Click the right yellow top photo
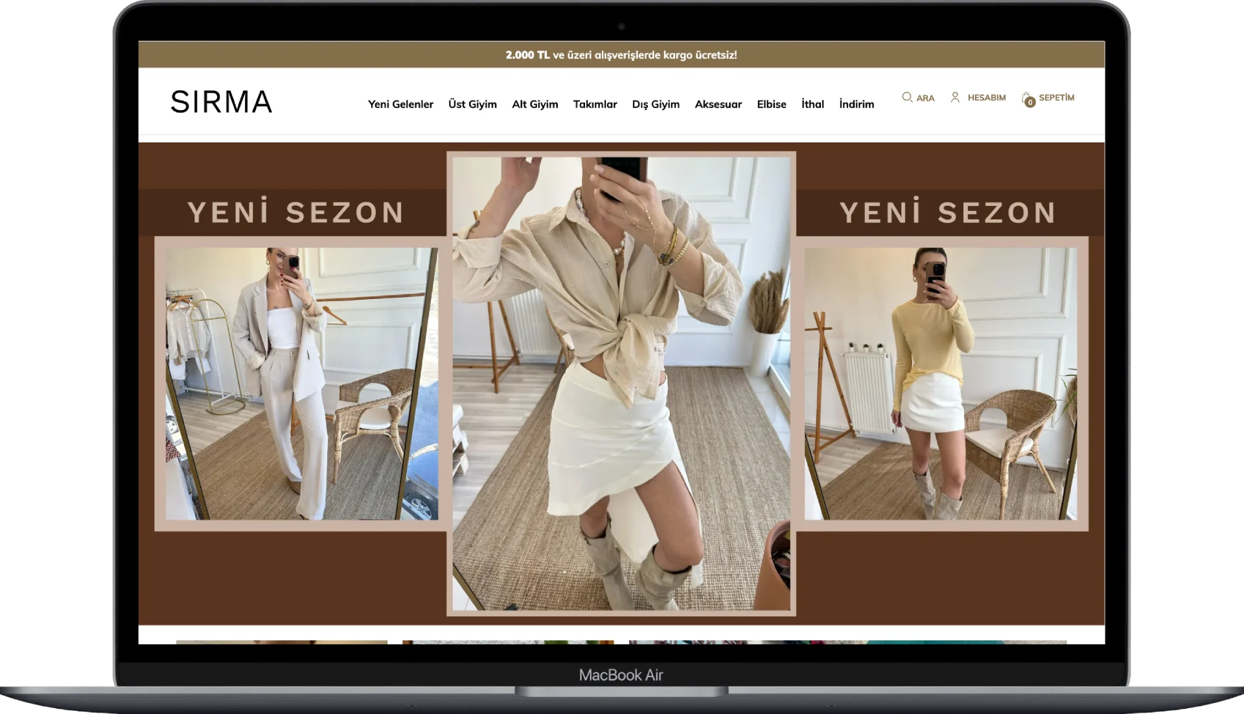The height and width of the screenshot is (714, 1244). [941, 383]
